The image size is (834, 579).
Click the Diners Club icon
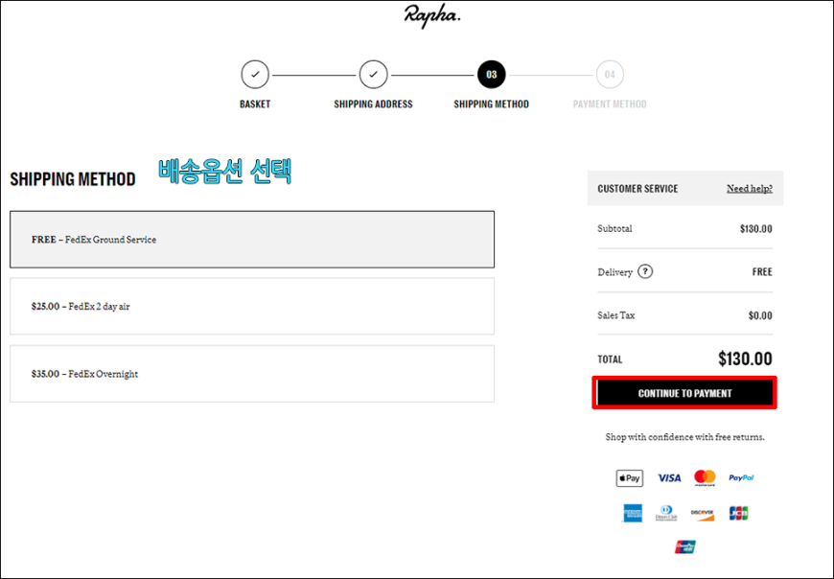(x=666, y=513)
